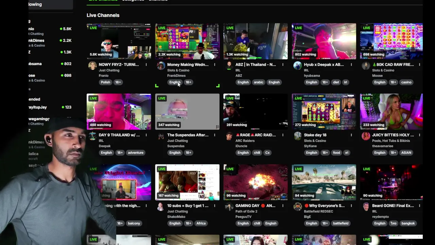Click theavamariee channel avatar
The height and width of the screenshot is (245, 435).
pos(366,136)
